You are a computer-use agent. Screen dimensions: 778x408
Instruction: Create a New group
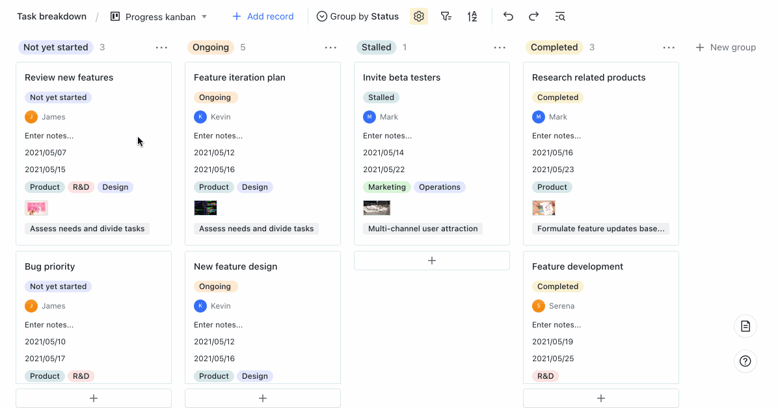point(725,47)
